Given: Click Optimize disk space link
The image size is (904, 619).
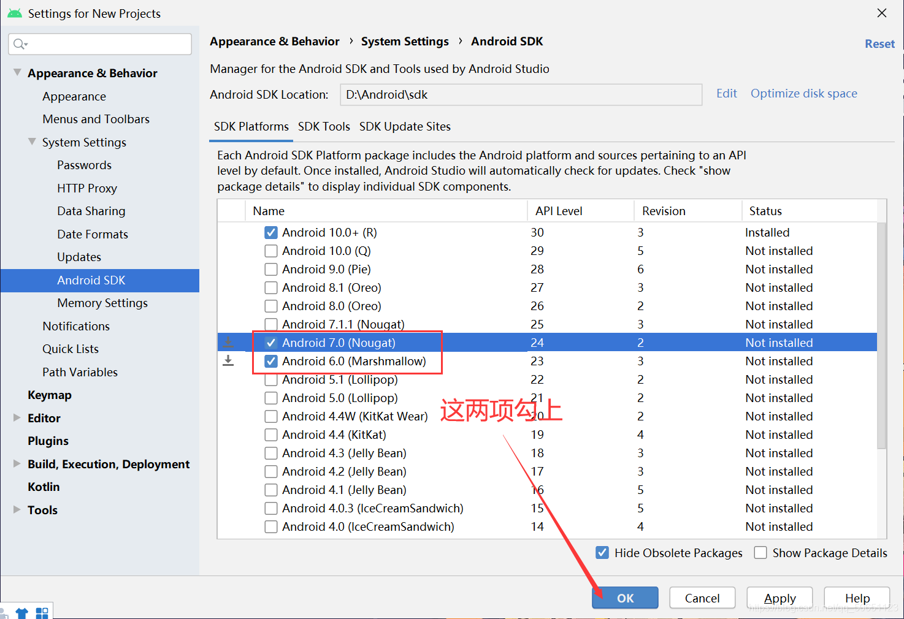Looking at the screenshot, I should (x=804, y=93).
